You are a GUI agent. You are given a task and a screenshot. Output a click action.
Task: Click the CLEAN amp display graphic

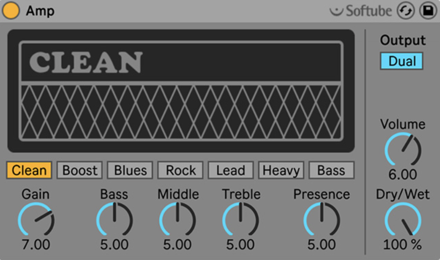pyautogui.click(x=181, y=91)
